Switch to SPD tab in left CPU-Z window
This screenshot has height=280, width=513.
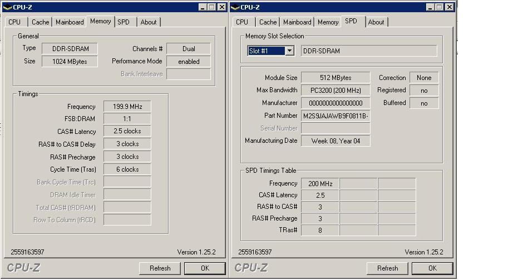pos(124,22)
